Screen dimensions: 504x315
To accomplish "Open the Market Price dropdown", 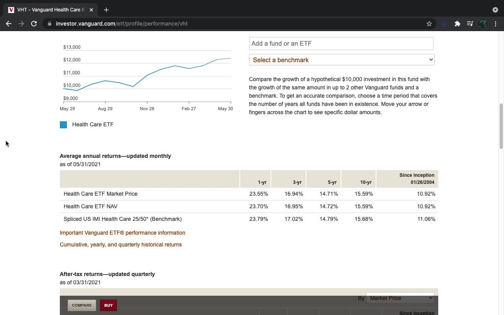I will click(x=400, y=298).
